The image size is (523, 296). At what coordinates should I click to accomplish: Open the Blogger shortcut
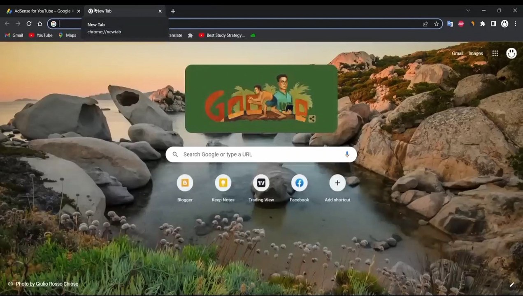click(185, 188)
